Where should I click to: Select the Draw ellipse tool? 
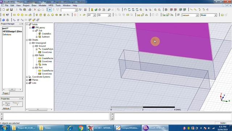pyautogui.click(x=26, y=15)
